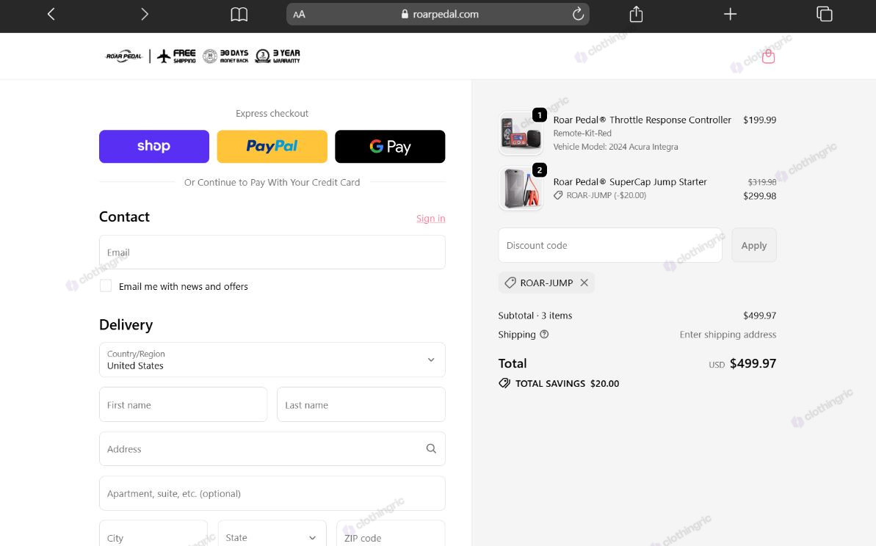This screenshot has width=876, height=546.
Task: Click the address search magnifier icon
Action: point(431,448)
